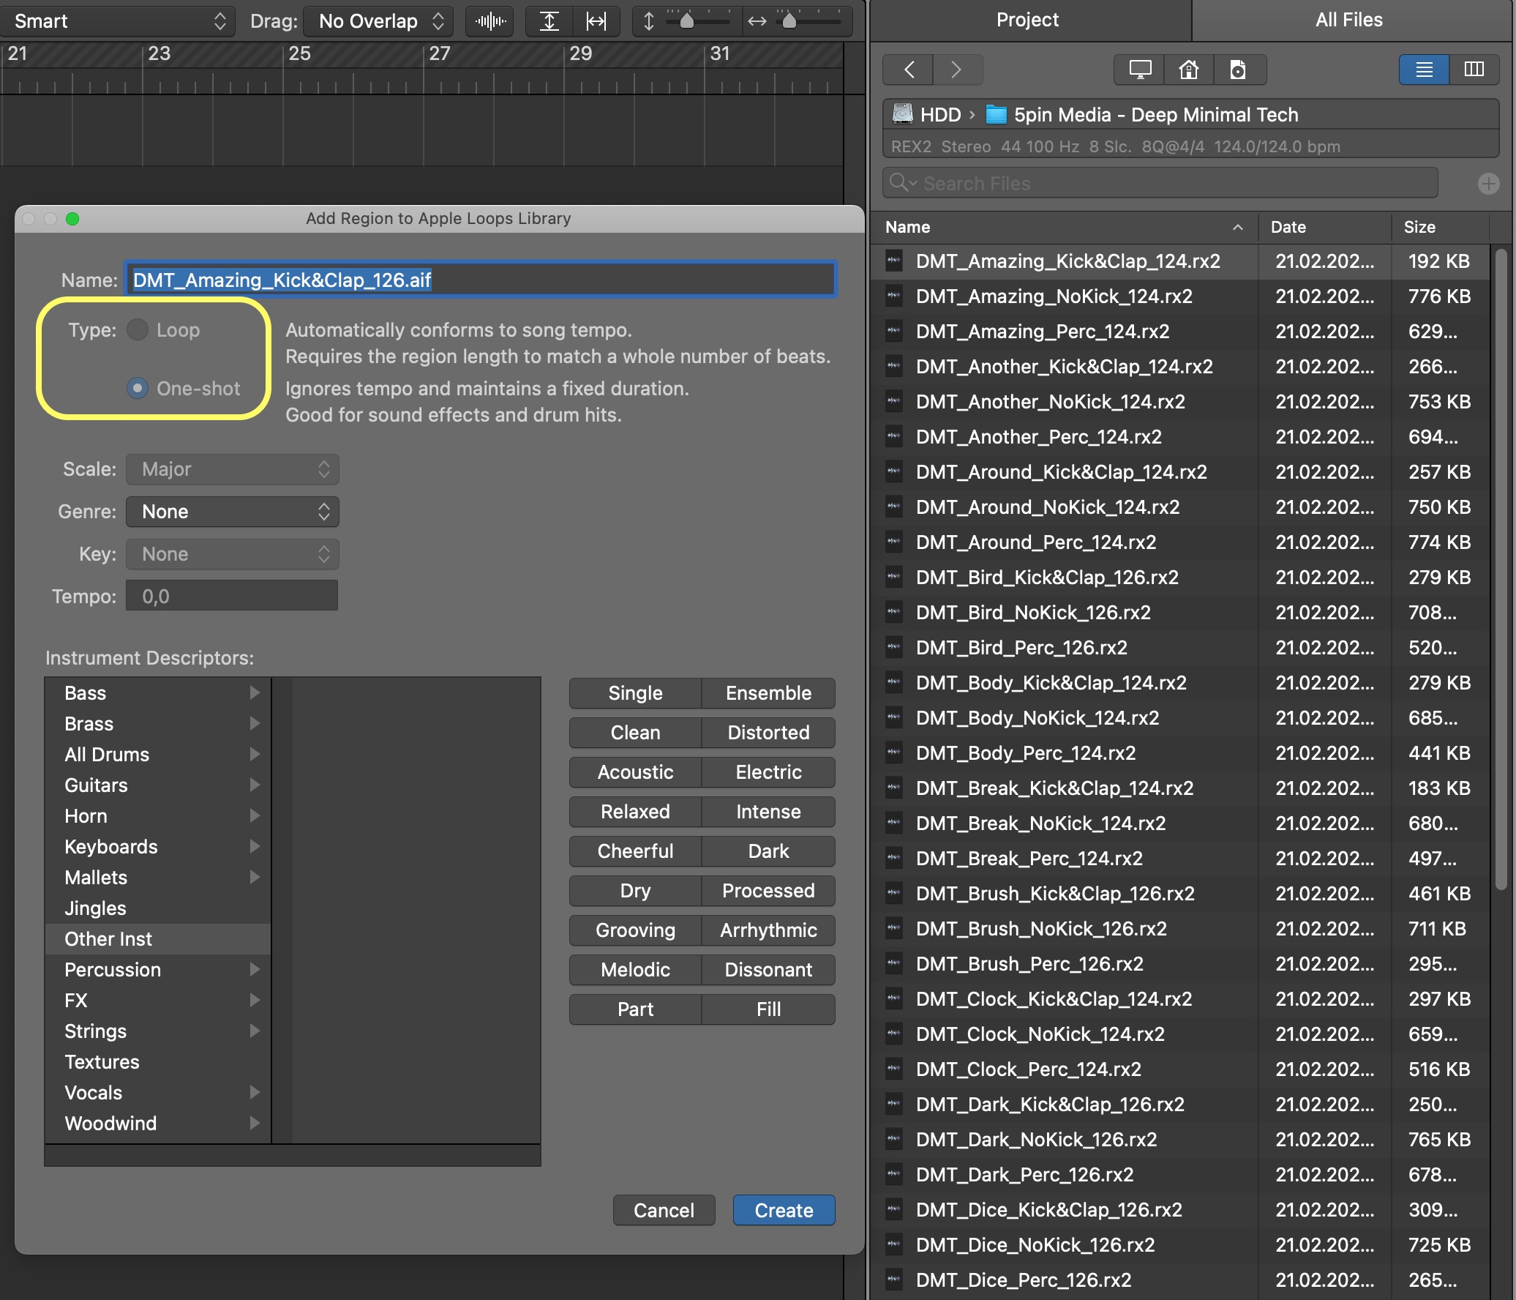The width and height of the screenshot is (1516, 1300).
Task: Toggle the Distorted descriptor button
Action: (768, 733)
